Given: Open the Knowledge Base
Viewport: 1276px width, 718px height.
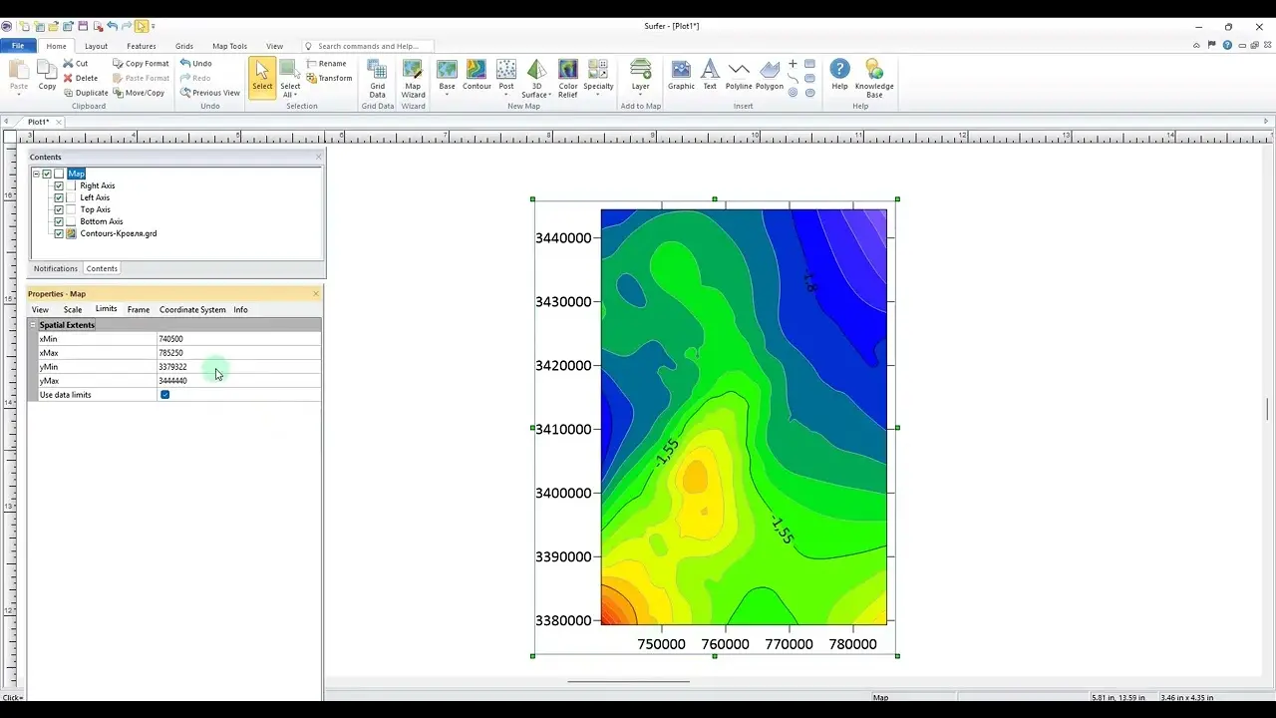Looking at the screenshot, I should [x=874, y=78].
